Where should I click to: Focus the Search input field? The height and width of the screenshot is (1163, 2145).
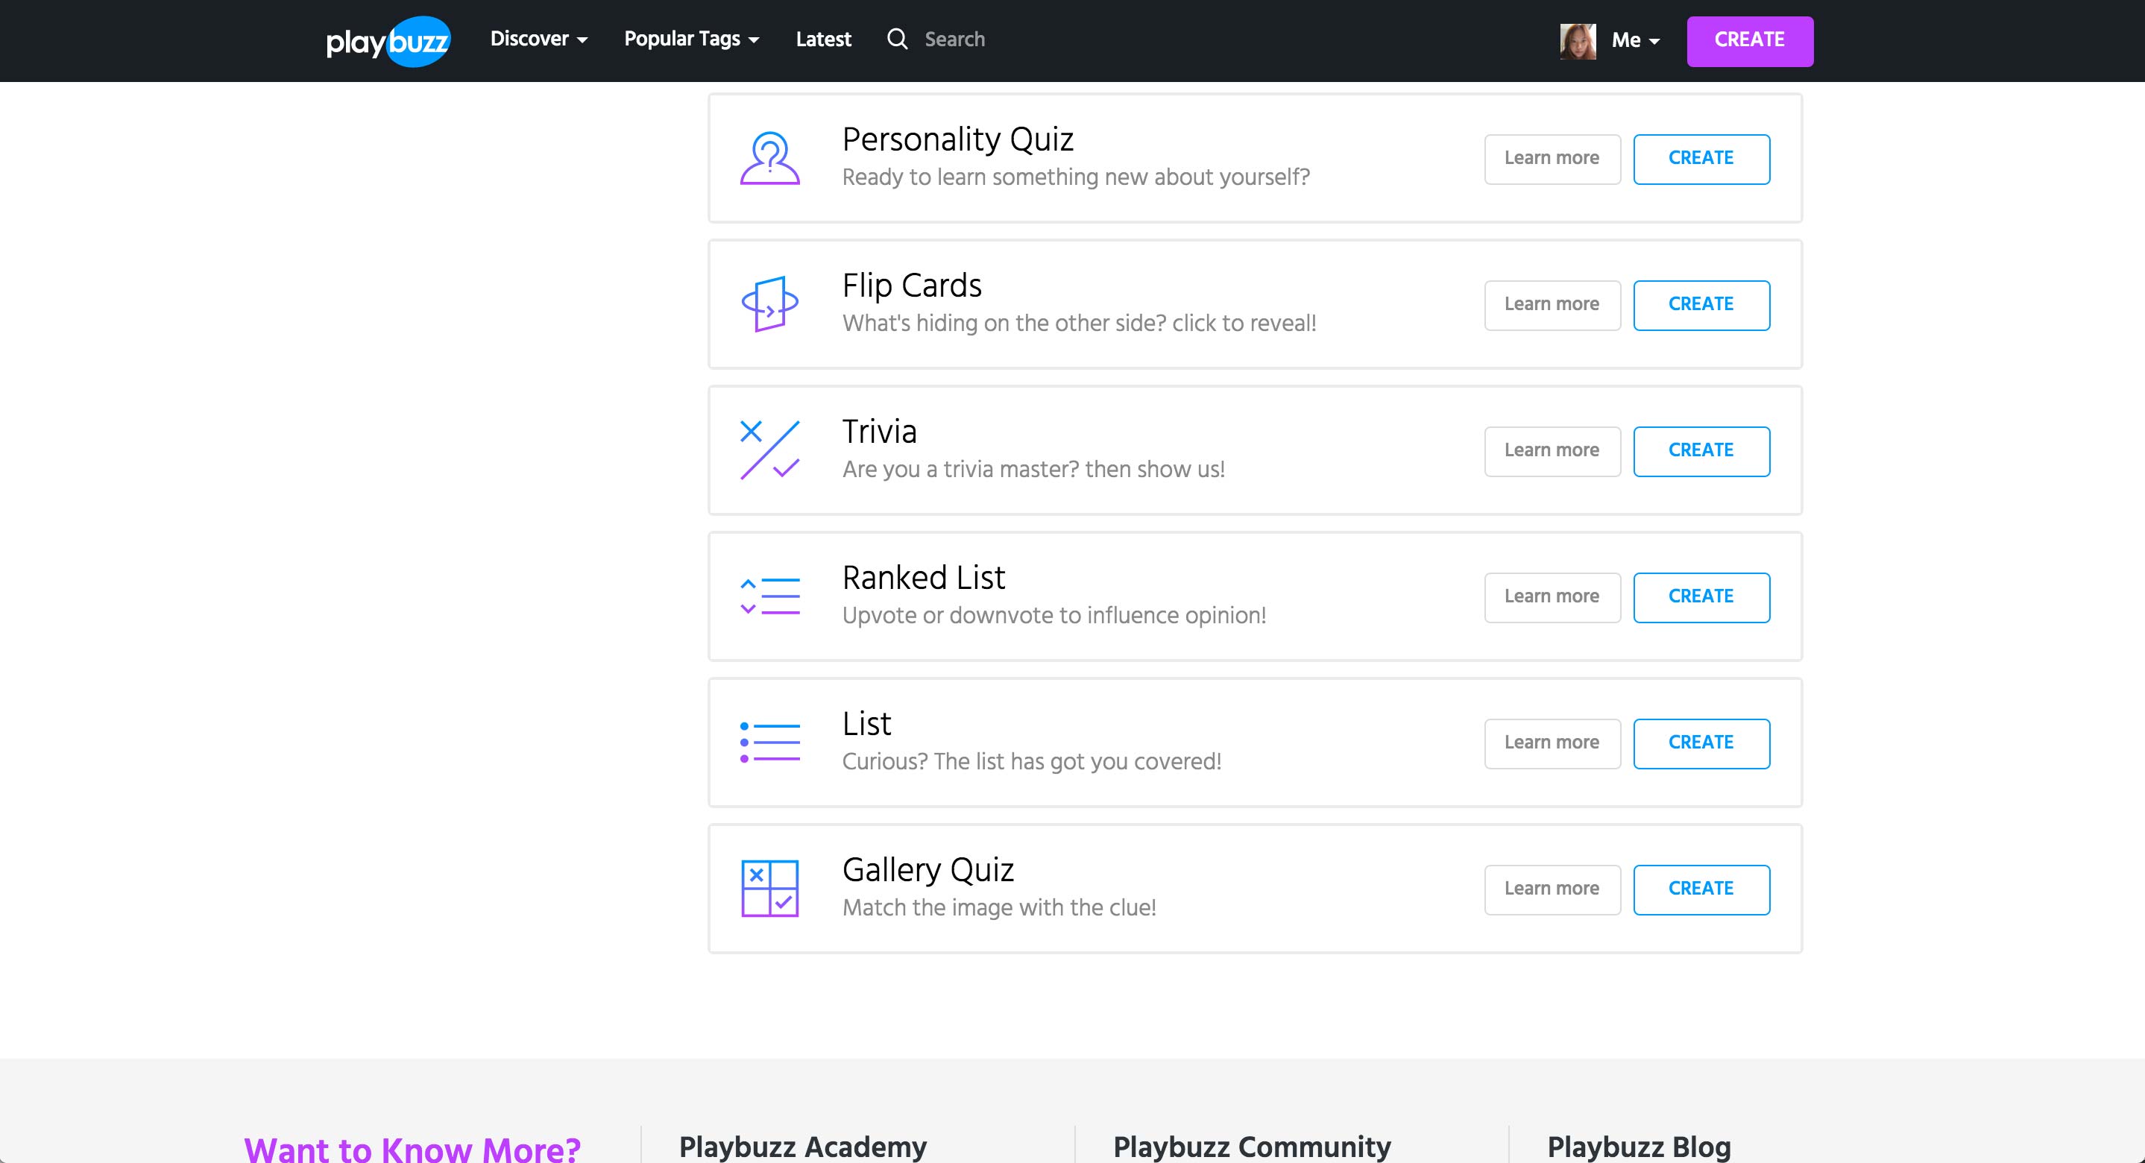[x=954, y=39]
